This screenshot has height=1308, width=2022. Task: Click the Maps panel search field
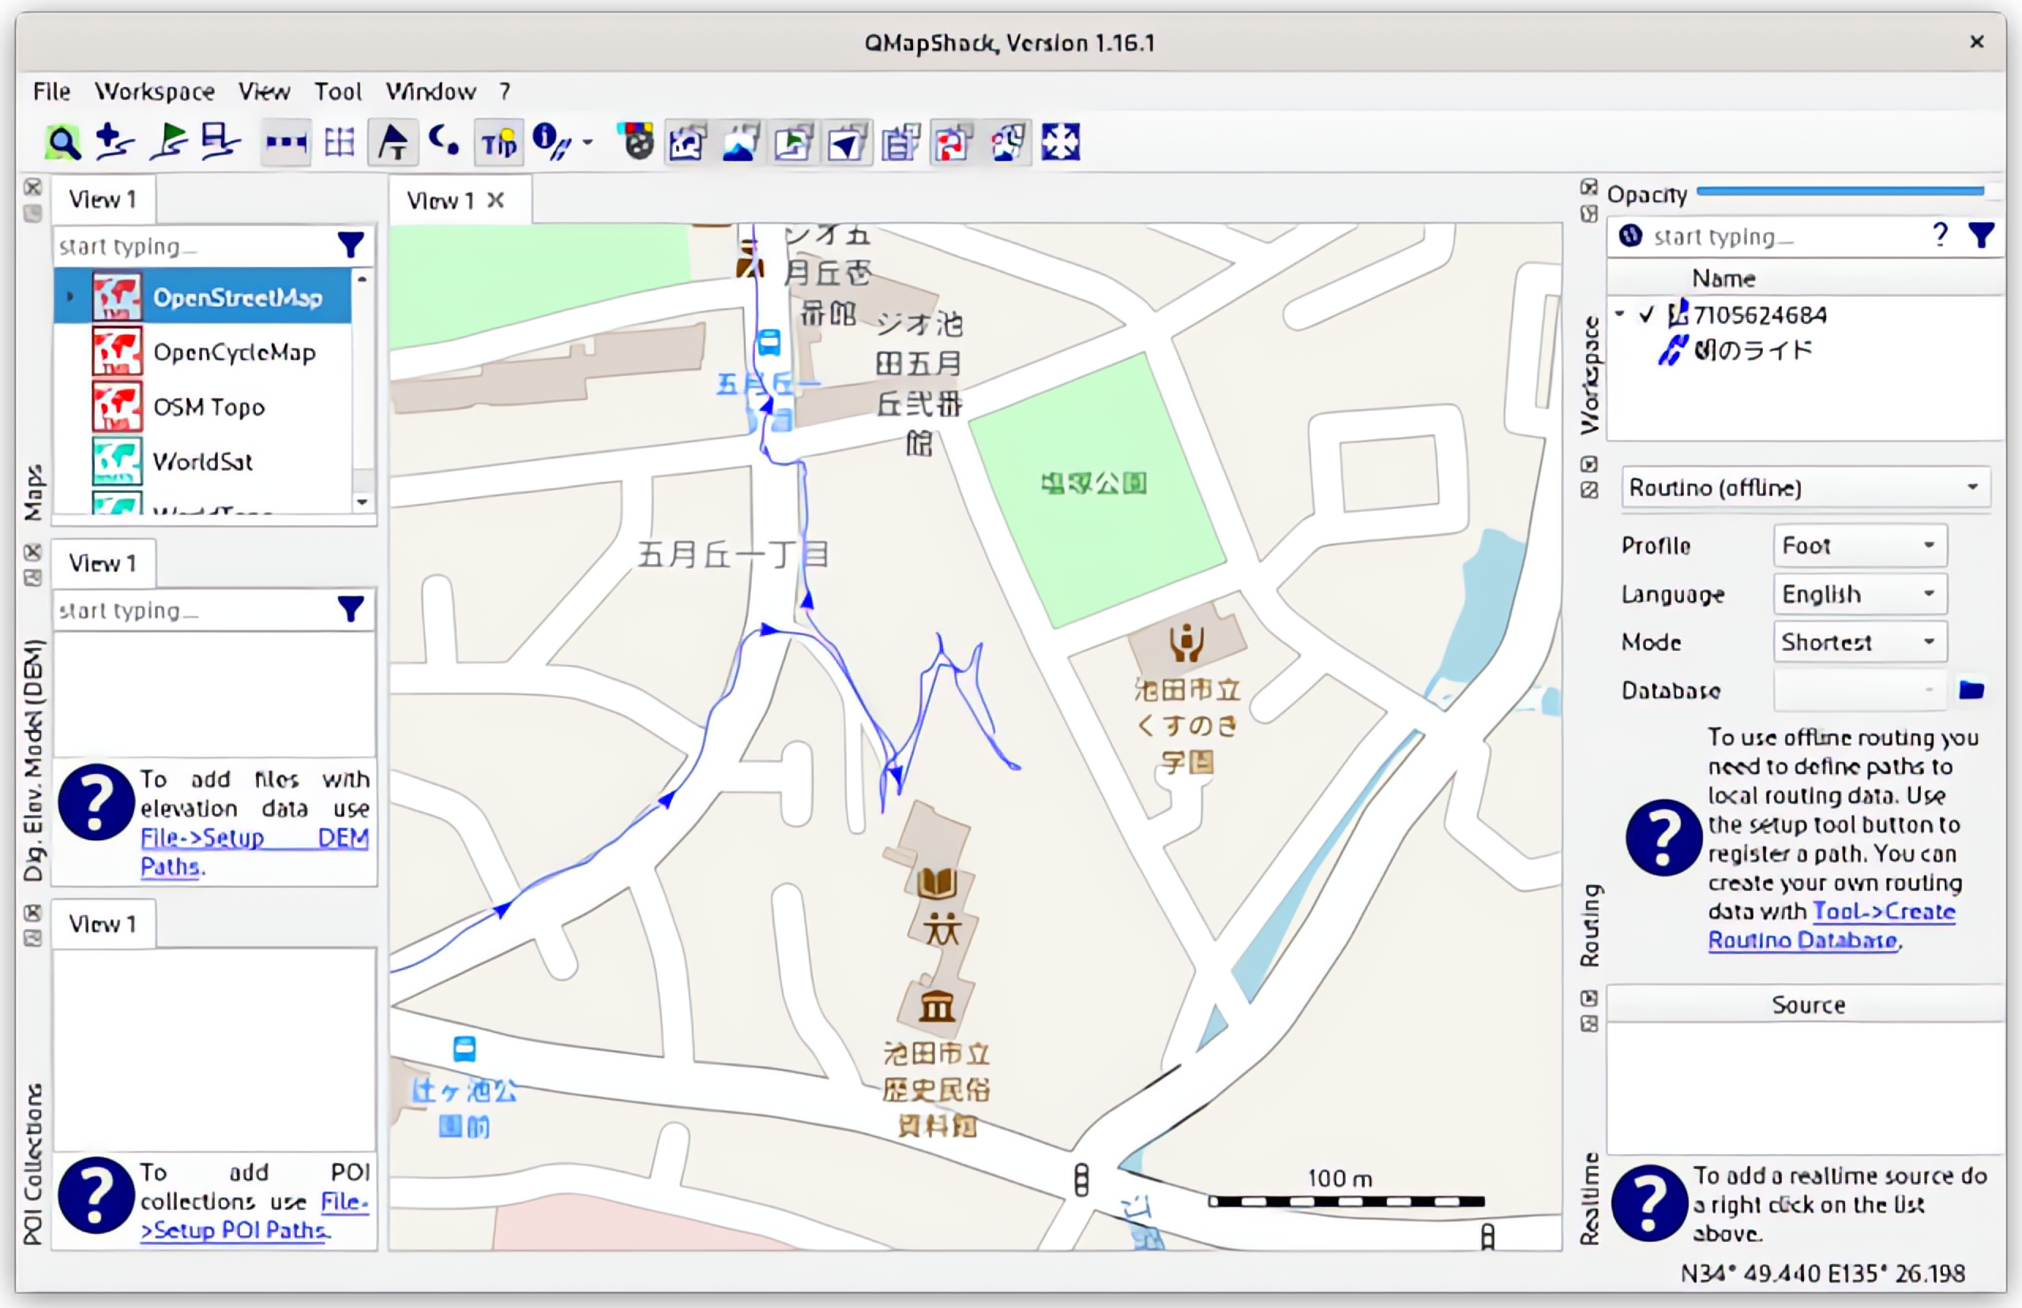[x=194, y=246]
